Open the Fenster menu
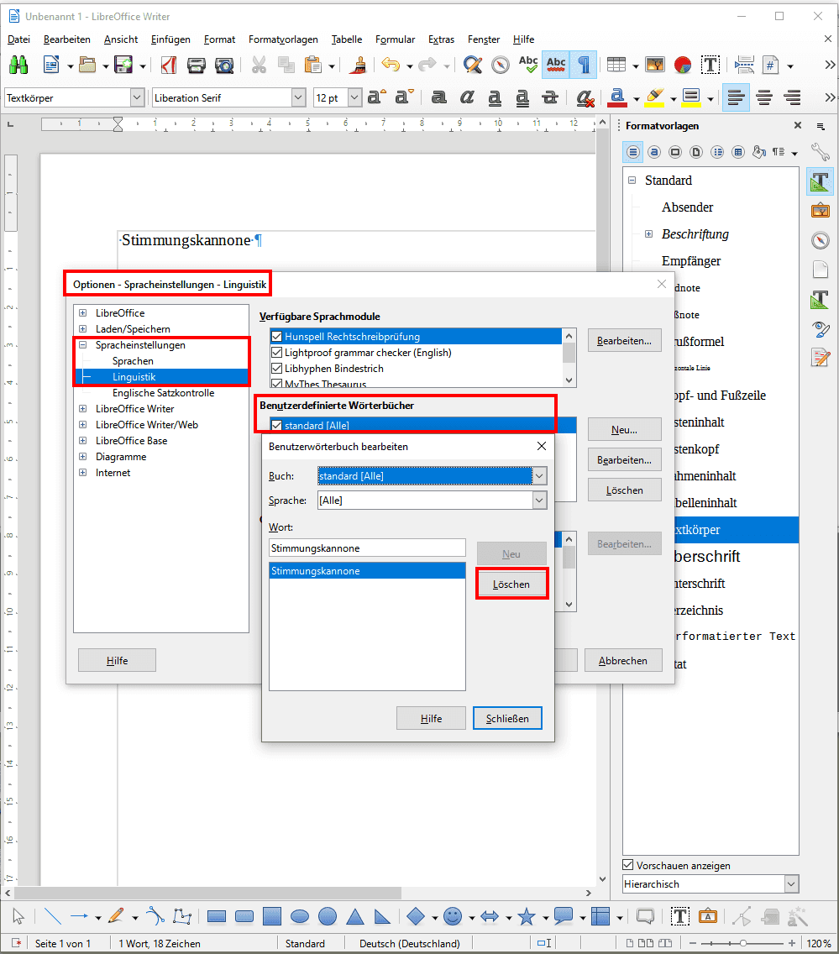The height and width of the screenshot is (954, 839). [484, 39]
